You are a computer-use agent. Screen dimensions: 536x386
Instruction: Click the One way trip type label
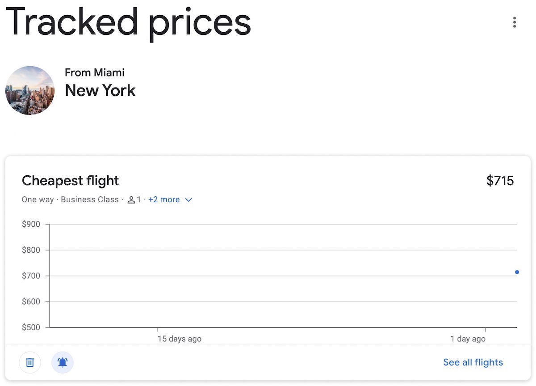point(38,199)
